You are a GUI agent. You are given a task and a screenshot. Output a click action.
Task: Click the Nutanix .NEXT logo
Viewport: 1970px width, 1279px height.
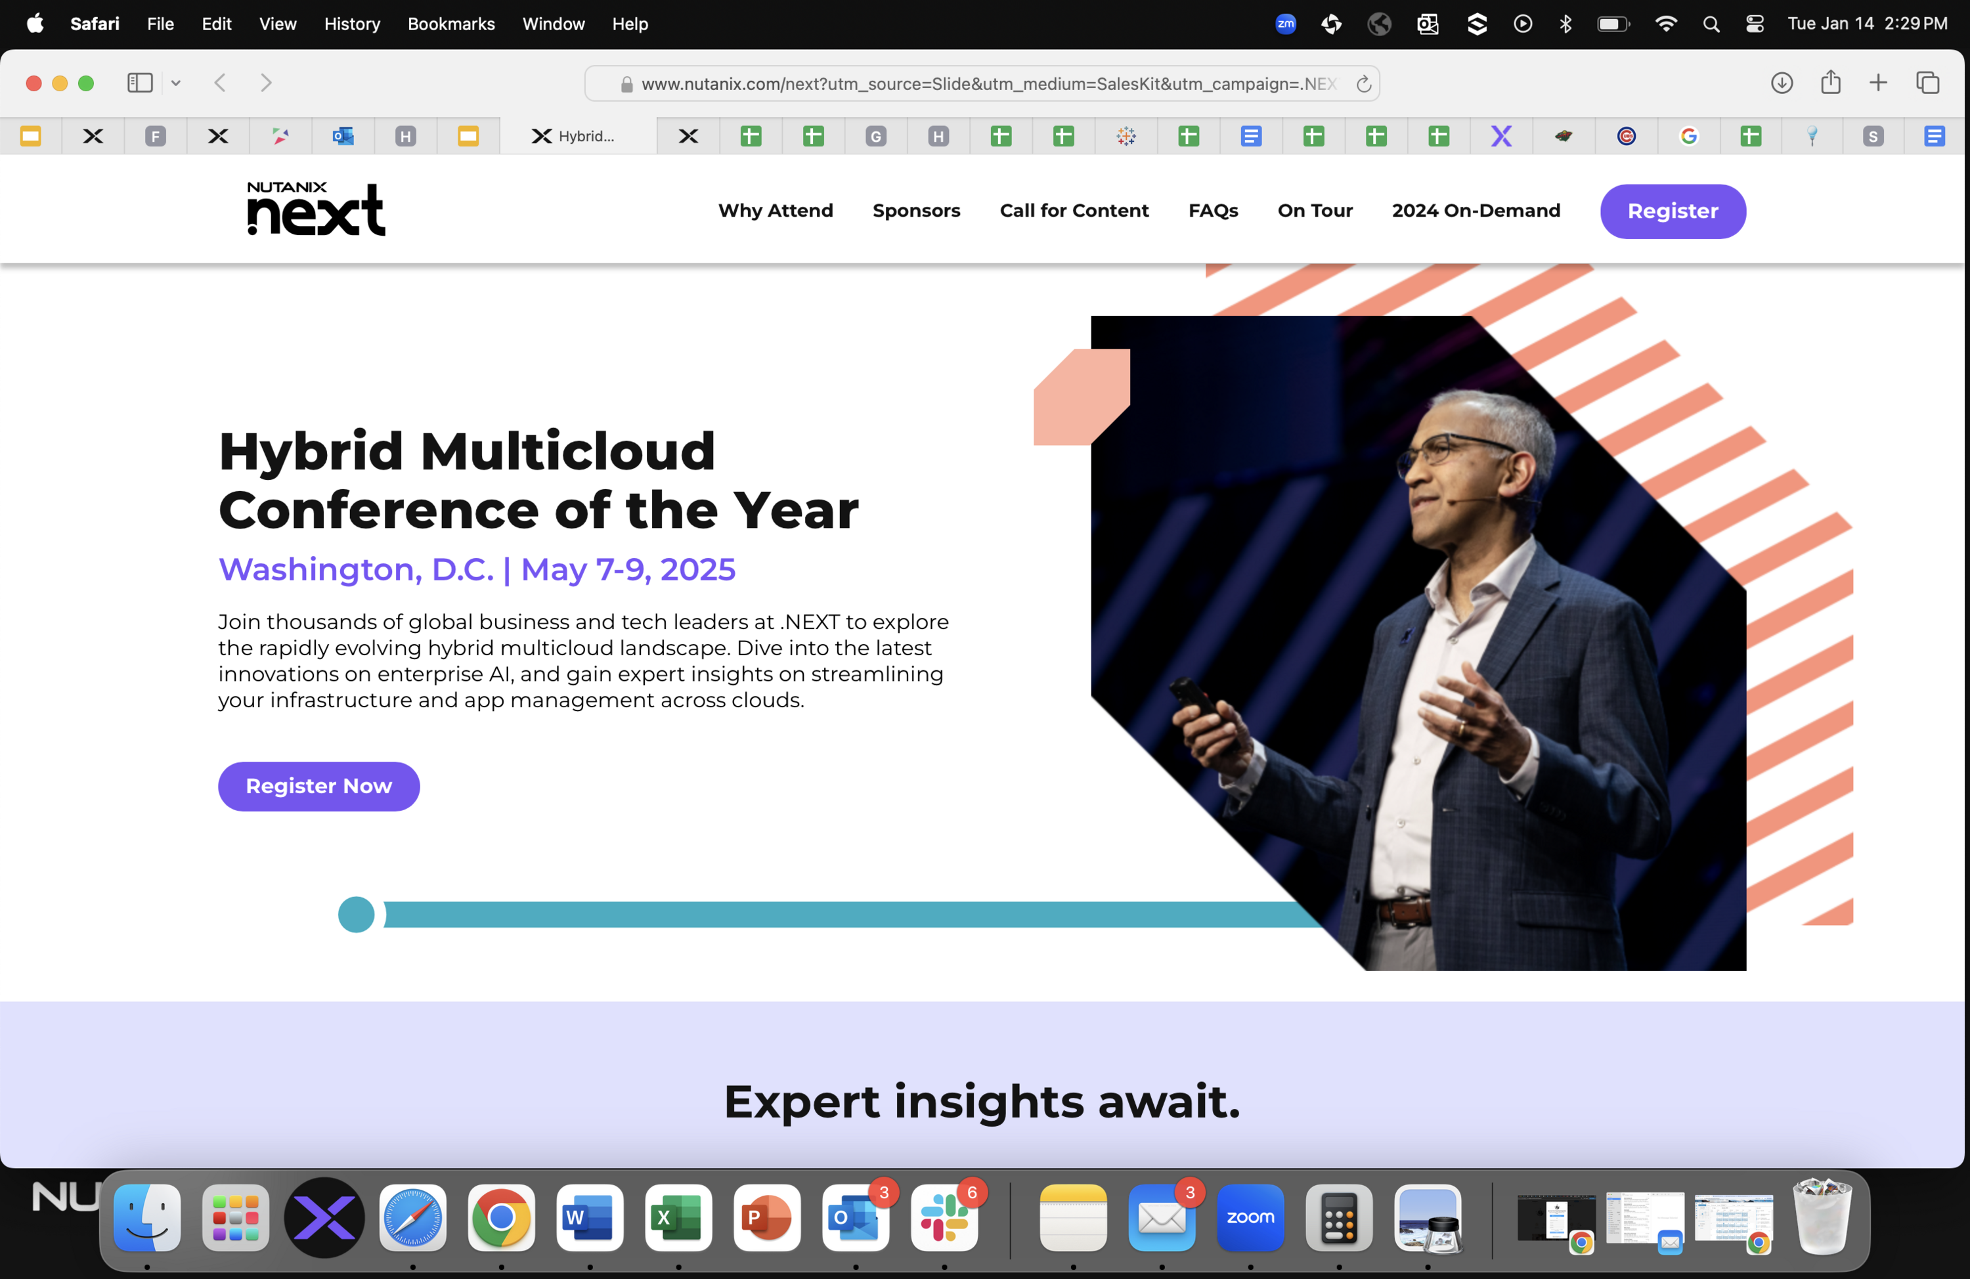317,209
